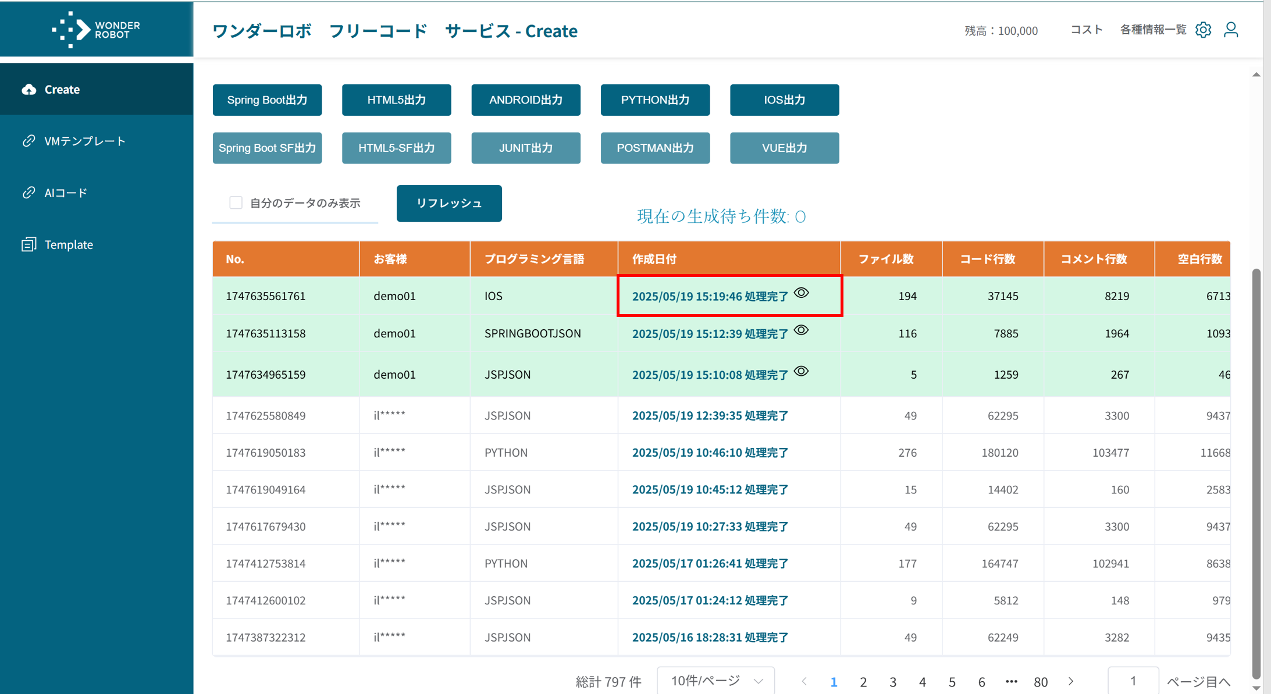Select row No. 1747635561761
The image size is (1271, 694).
pyautogui.click(x=721, y=296)
